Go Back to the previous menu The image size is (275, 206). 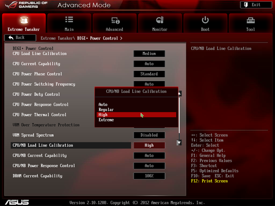(x=20, y=38)
